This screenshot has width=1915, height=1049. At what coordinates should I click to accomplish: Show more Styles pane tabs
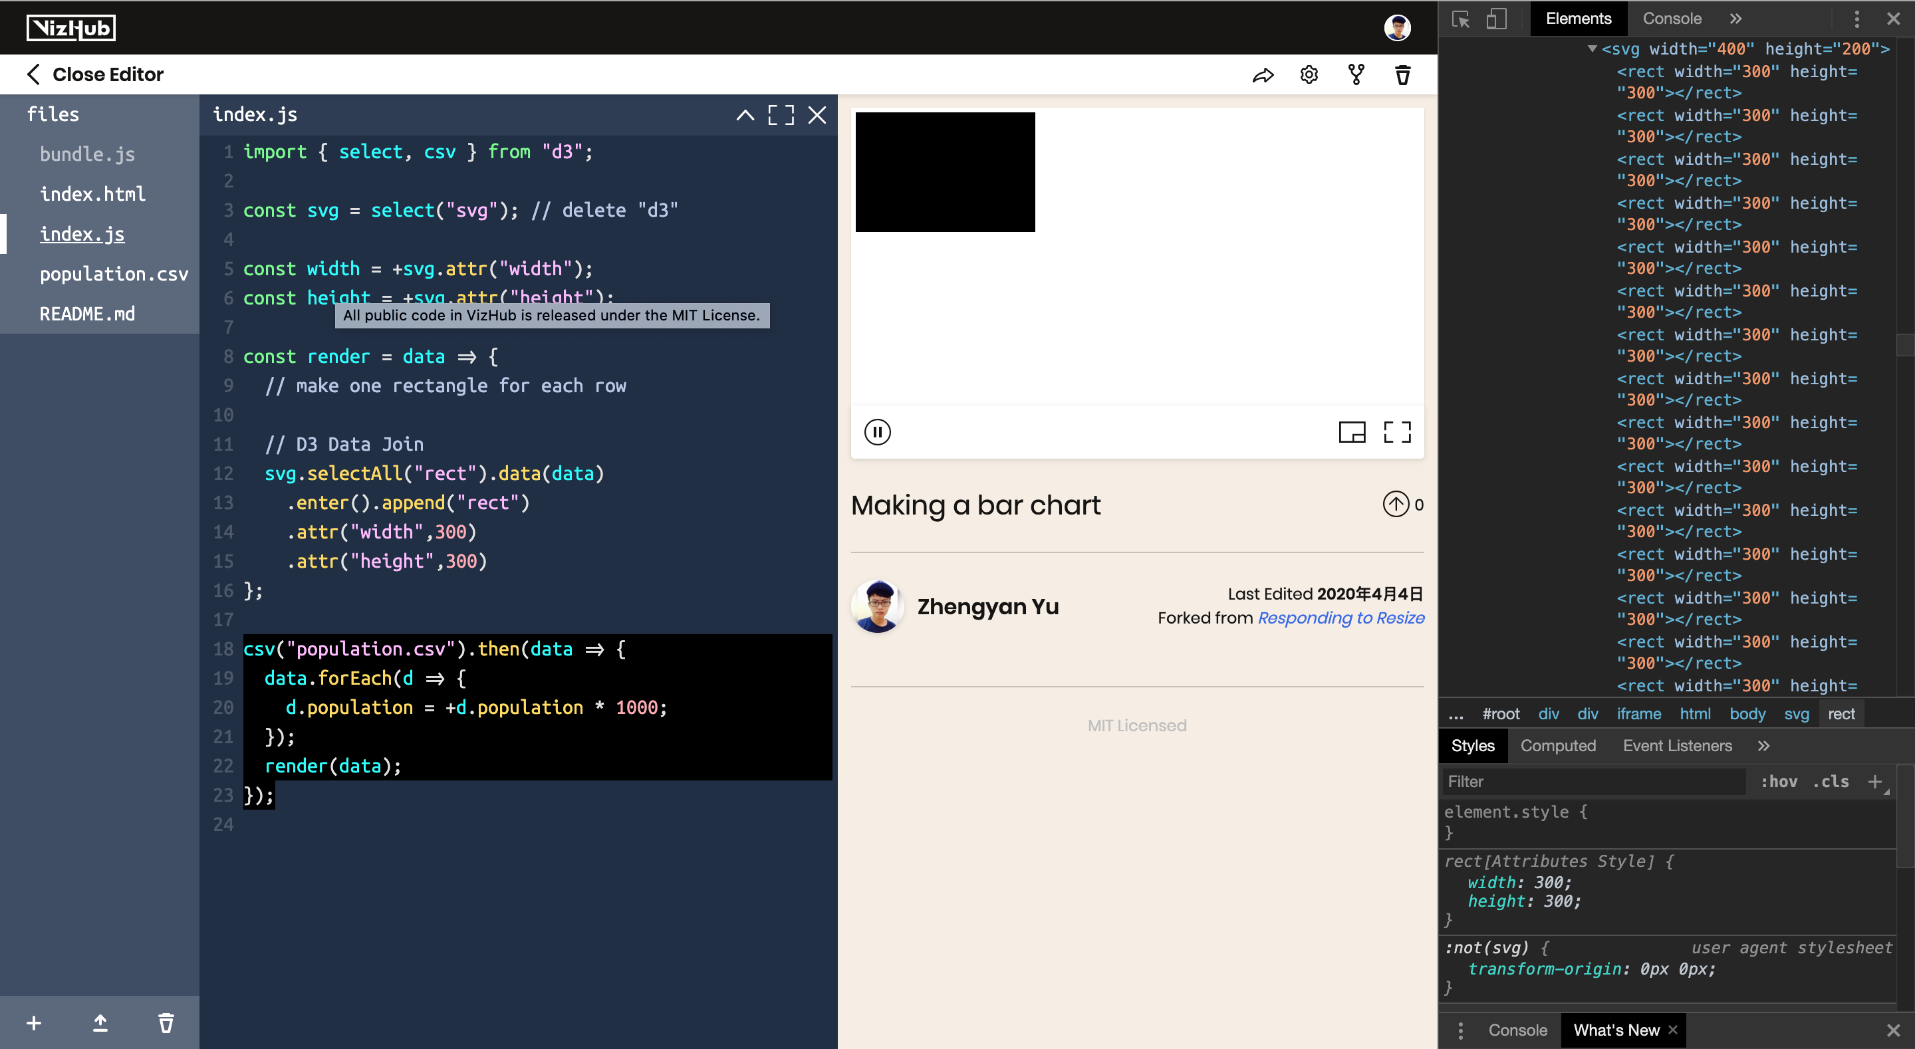[x=1763, y=746]
